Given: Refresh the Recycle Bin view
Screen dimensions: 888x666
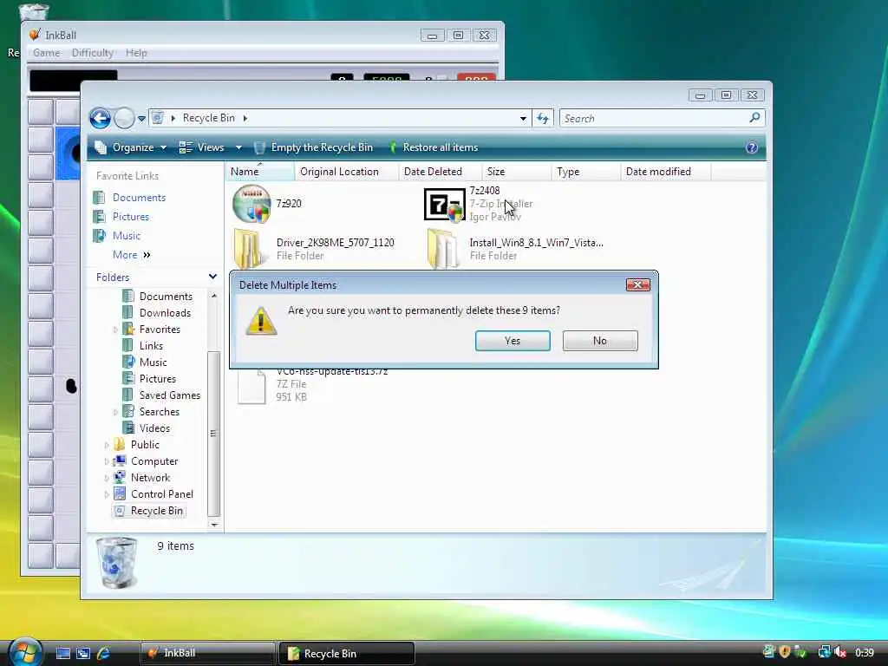Looking at the screenshot, I should [543, 118].
